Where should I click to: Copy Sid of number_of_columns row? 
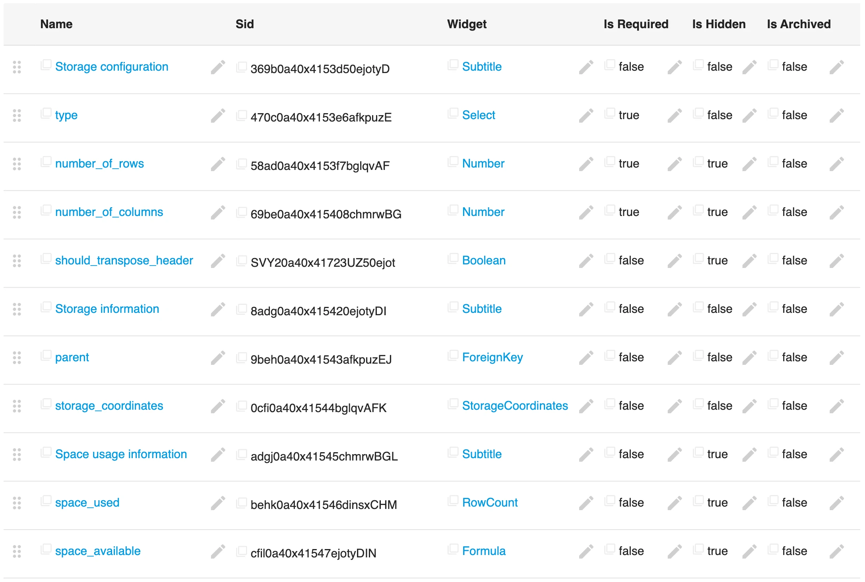point(241,212)
